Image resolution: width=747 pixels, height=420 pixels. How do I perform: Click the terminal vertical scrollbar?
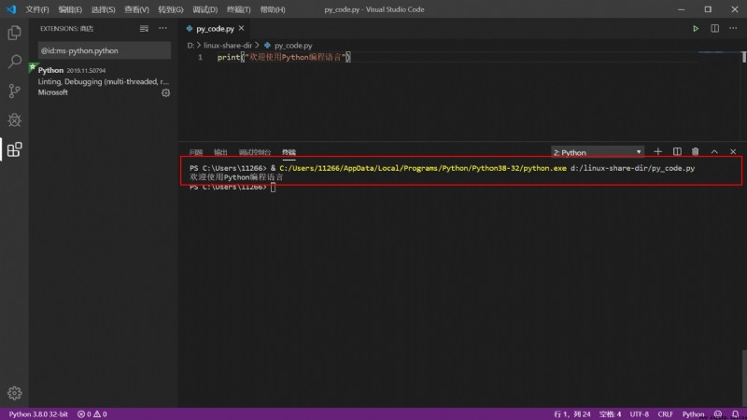(x=744, y=376)
